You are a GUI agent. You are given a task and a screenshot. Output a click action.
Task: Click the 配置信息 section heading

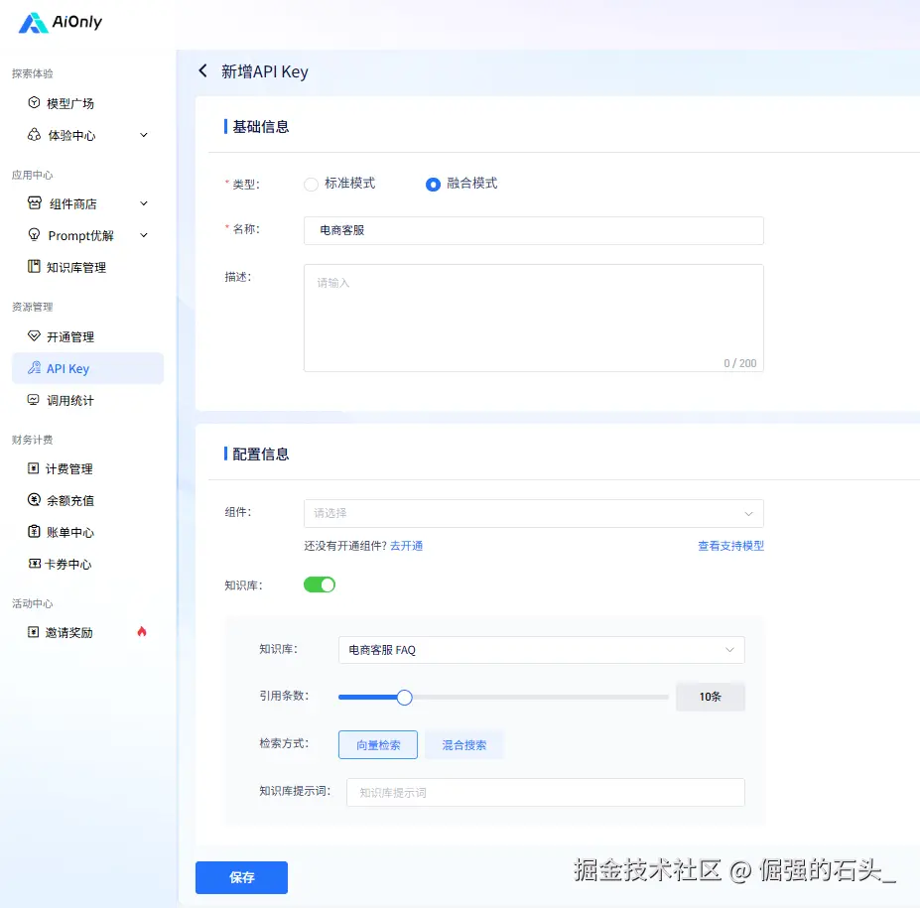click(x=260, y=454)
